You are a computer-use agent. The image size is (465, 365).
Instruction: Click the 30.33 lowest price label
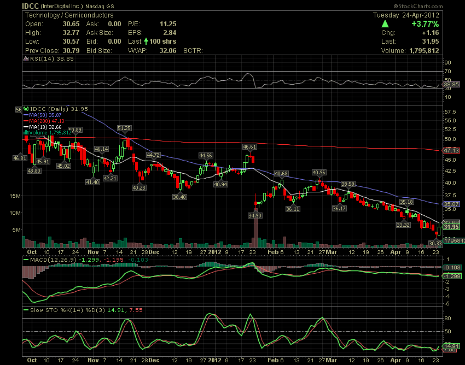click(435, 243)
